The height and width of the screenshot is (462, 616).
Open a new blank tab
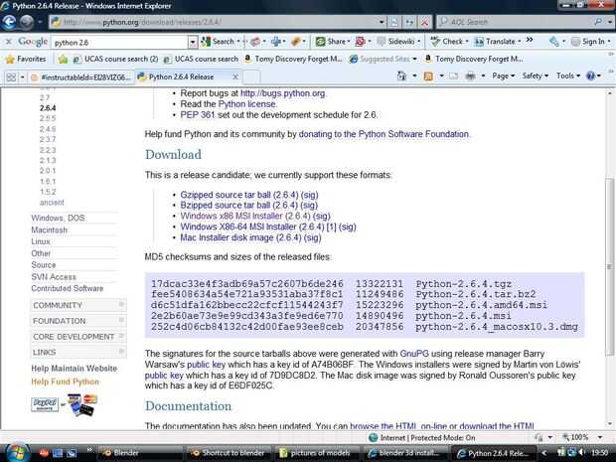251,77
